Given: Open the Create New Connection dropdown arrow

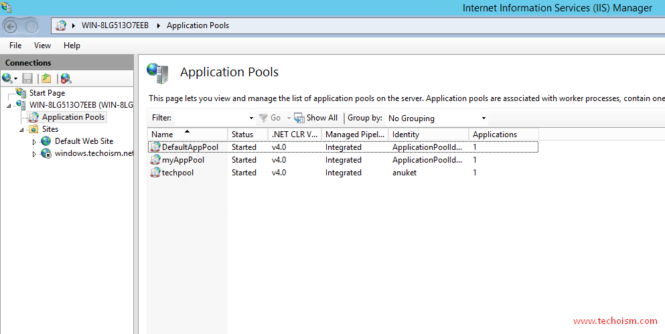Looking at the screenshot, I should tap(15, 79).
